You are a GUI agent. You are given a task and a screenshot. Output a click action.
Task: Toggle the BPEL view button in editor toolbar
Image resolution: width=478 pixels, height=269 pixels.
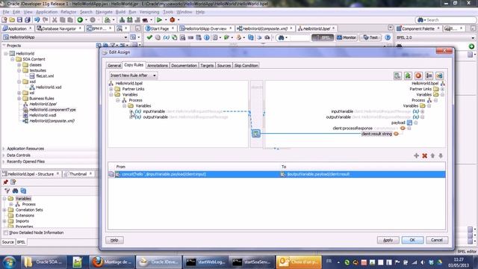click(x=323, y=37)
